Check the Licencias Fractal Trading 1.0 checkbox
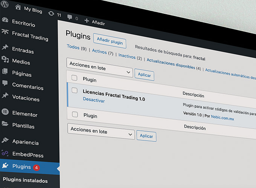Image resolution: width=256 pixels, height=188 pixels. click(x=75, y=91)
